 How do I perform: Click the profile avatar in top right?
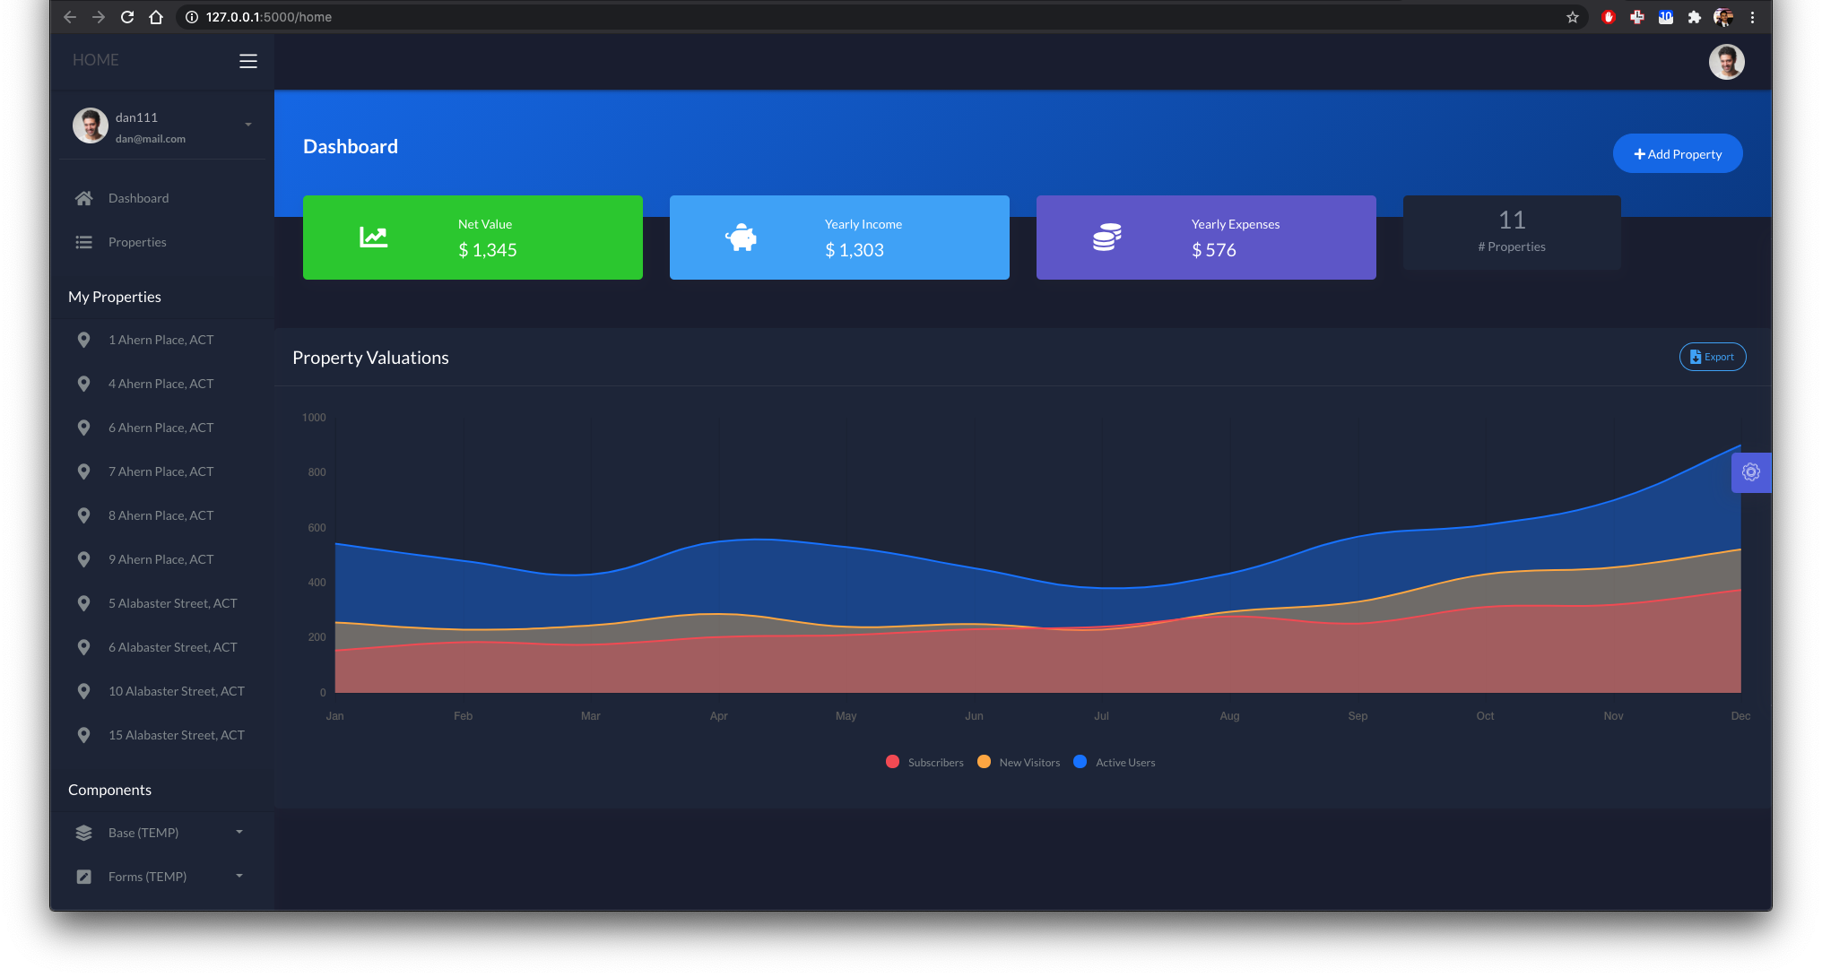click(x=1726, y=62)
